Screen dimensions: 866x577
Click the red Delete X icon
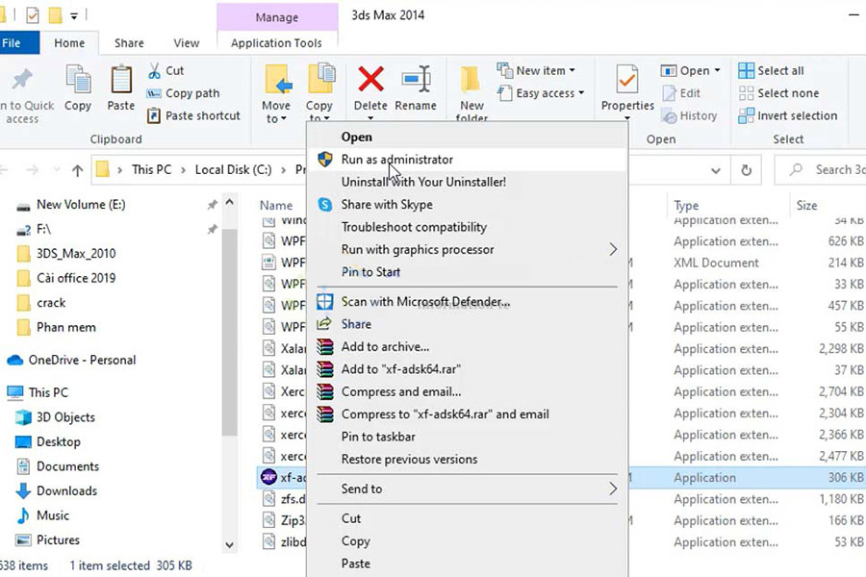point(370,79)
